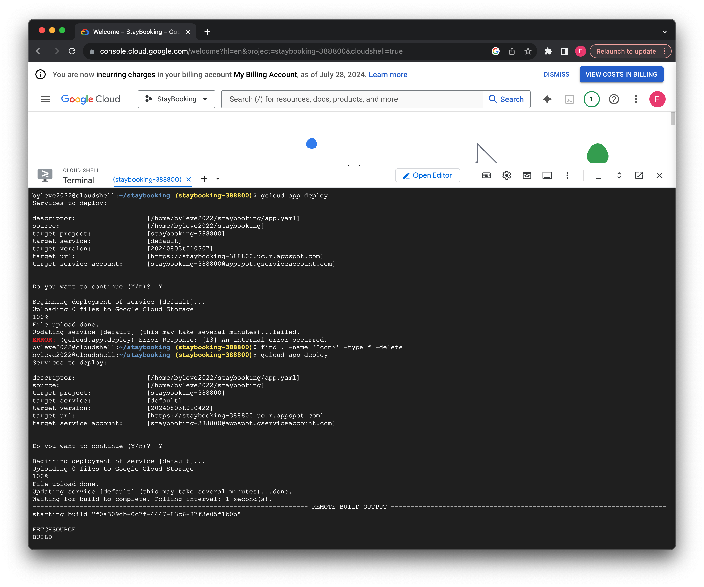Screen dimensions: 704x587
Task: Open the notifications bell showing 1
Action: [x=591, y=99]
